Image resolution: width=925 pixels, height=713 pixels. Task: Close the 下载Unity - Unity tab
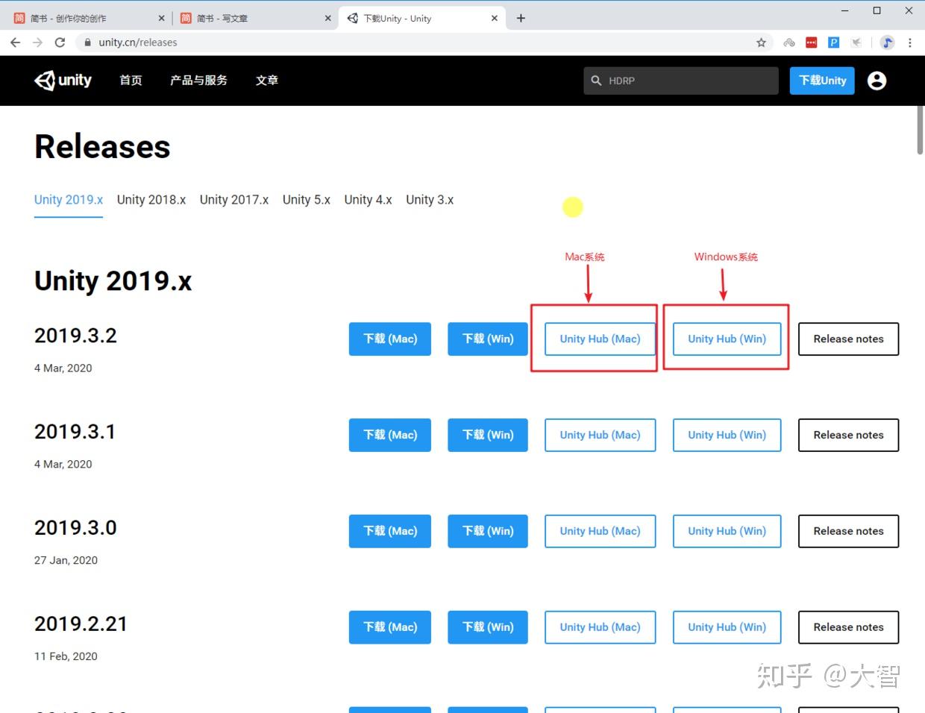point(494,18)
